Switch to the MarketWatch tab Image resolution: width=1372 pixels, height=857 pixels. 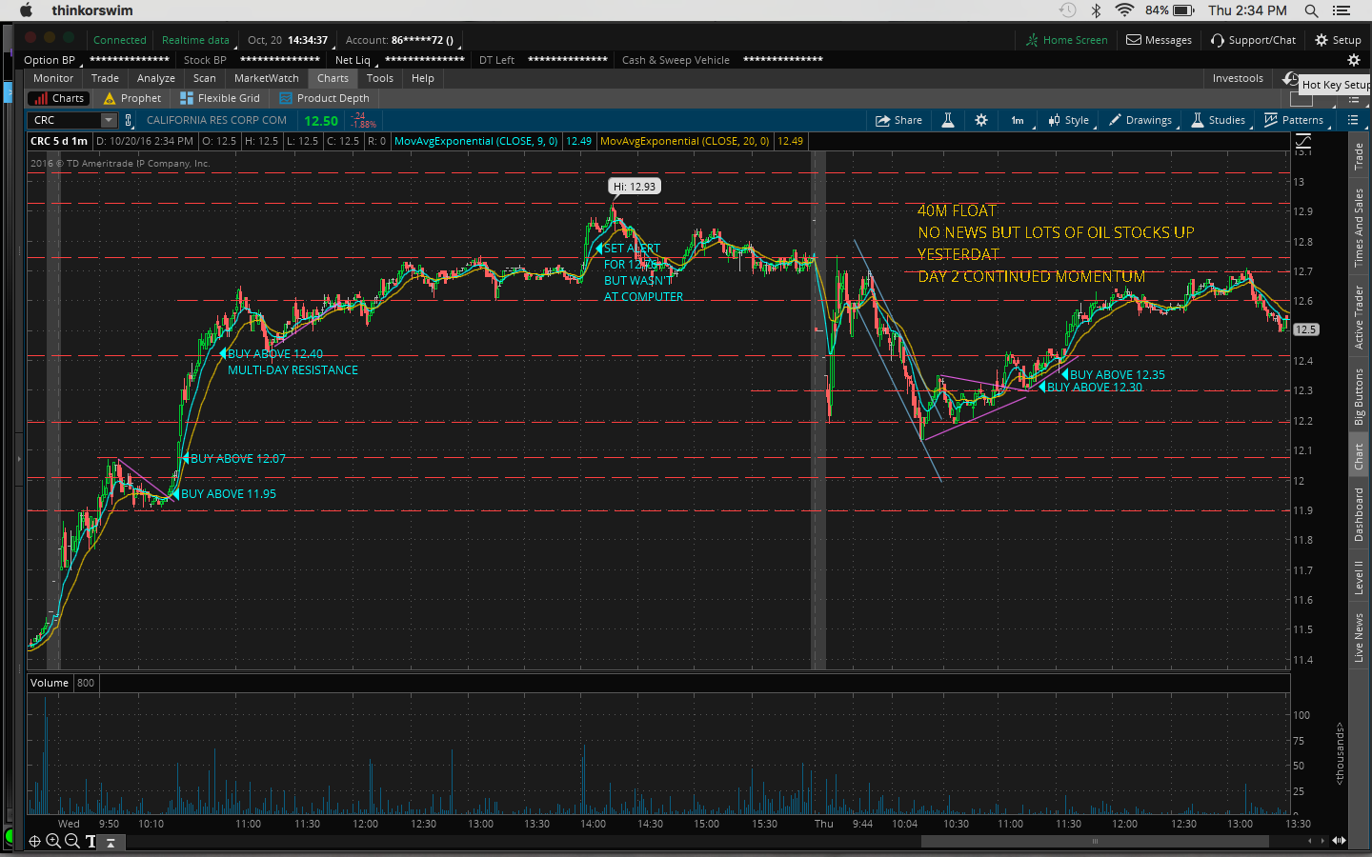266,78
